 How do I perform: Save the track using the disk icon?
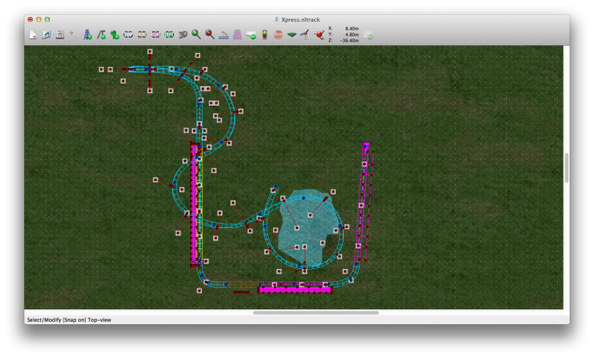60,35
